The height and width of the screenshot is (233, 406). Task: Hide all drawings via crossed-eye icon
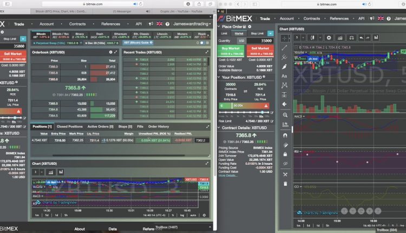pos(285,164)
